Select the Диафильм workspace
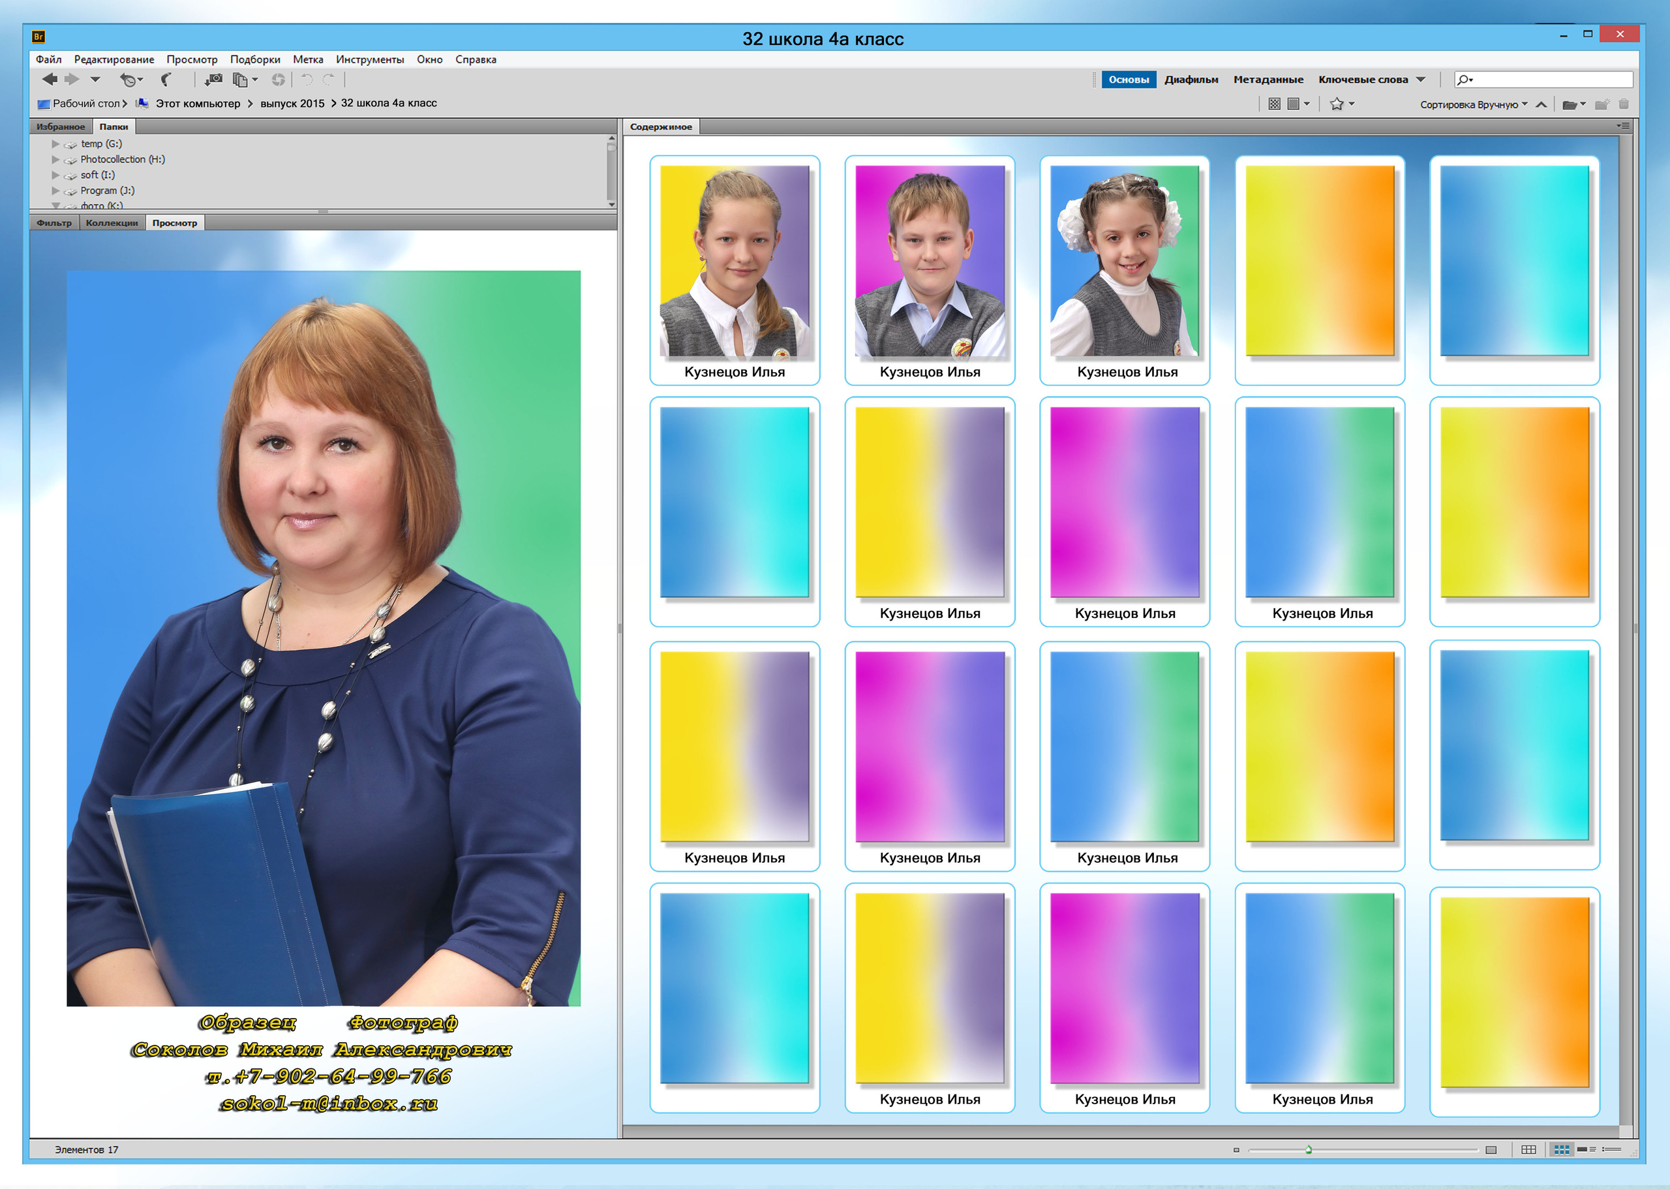 click(1191, 79)
